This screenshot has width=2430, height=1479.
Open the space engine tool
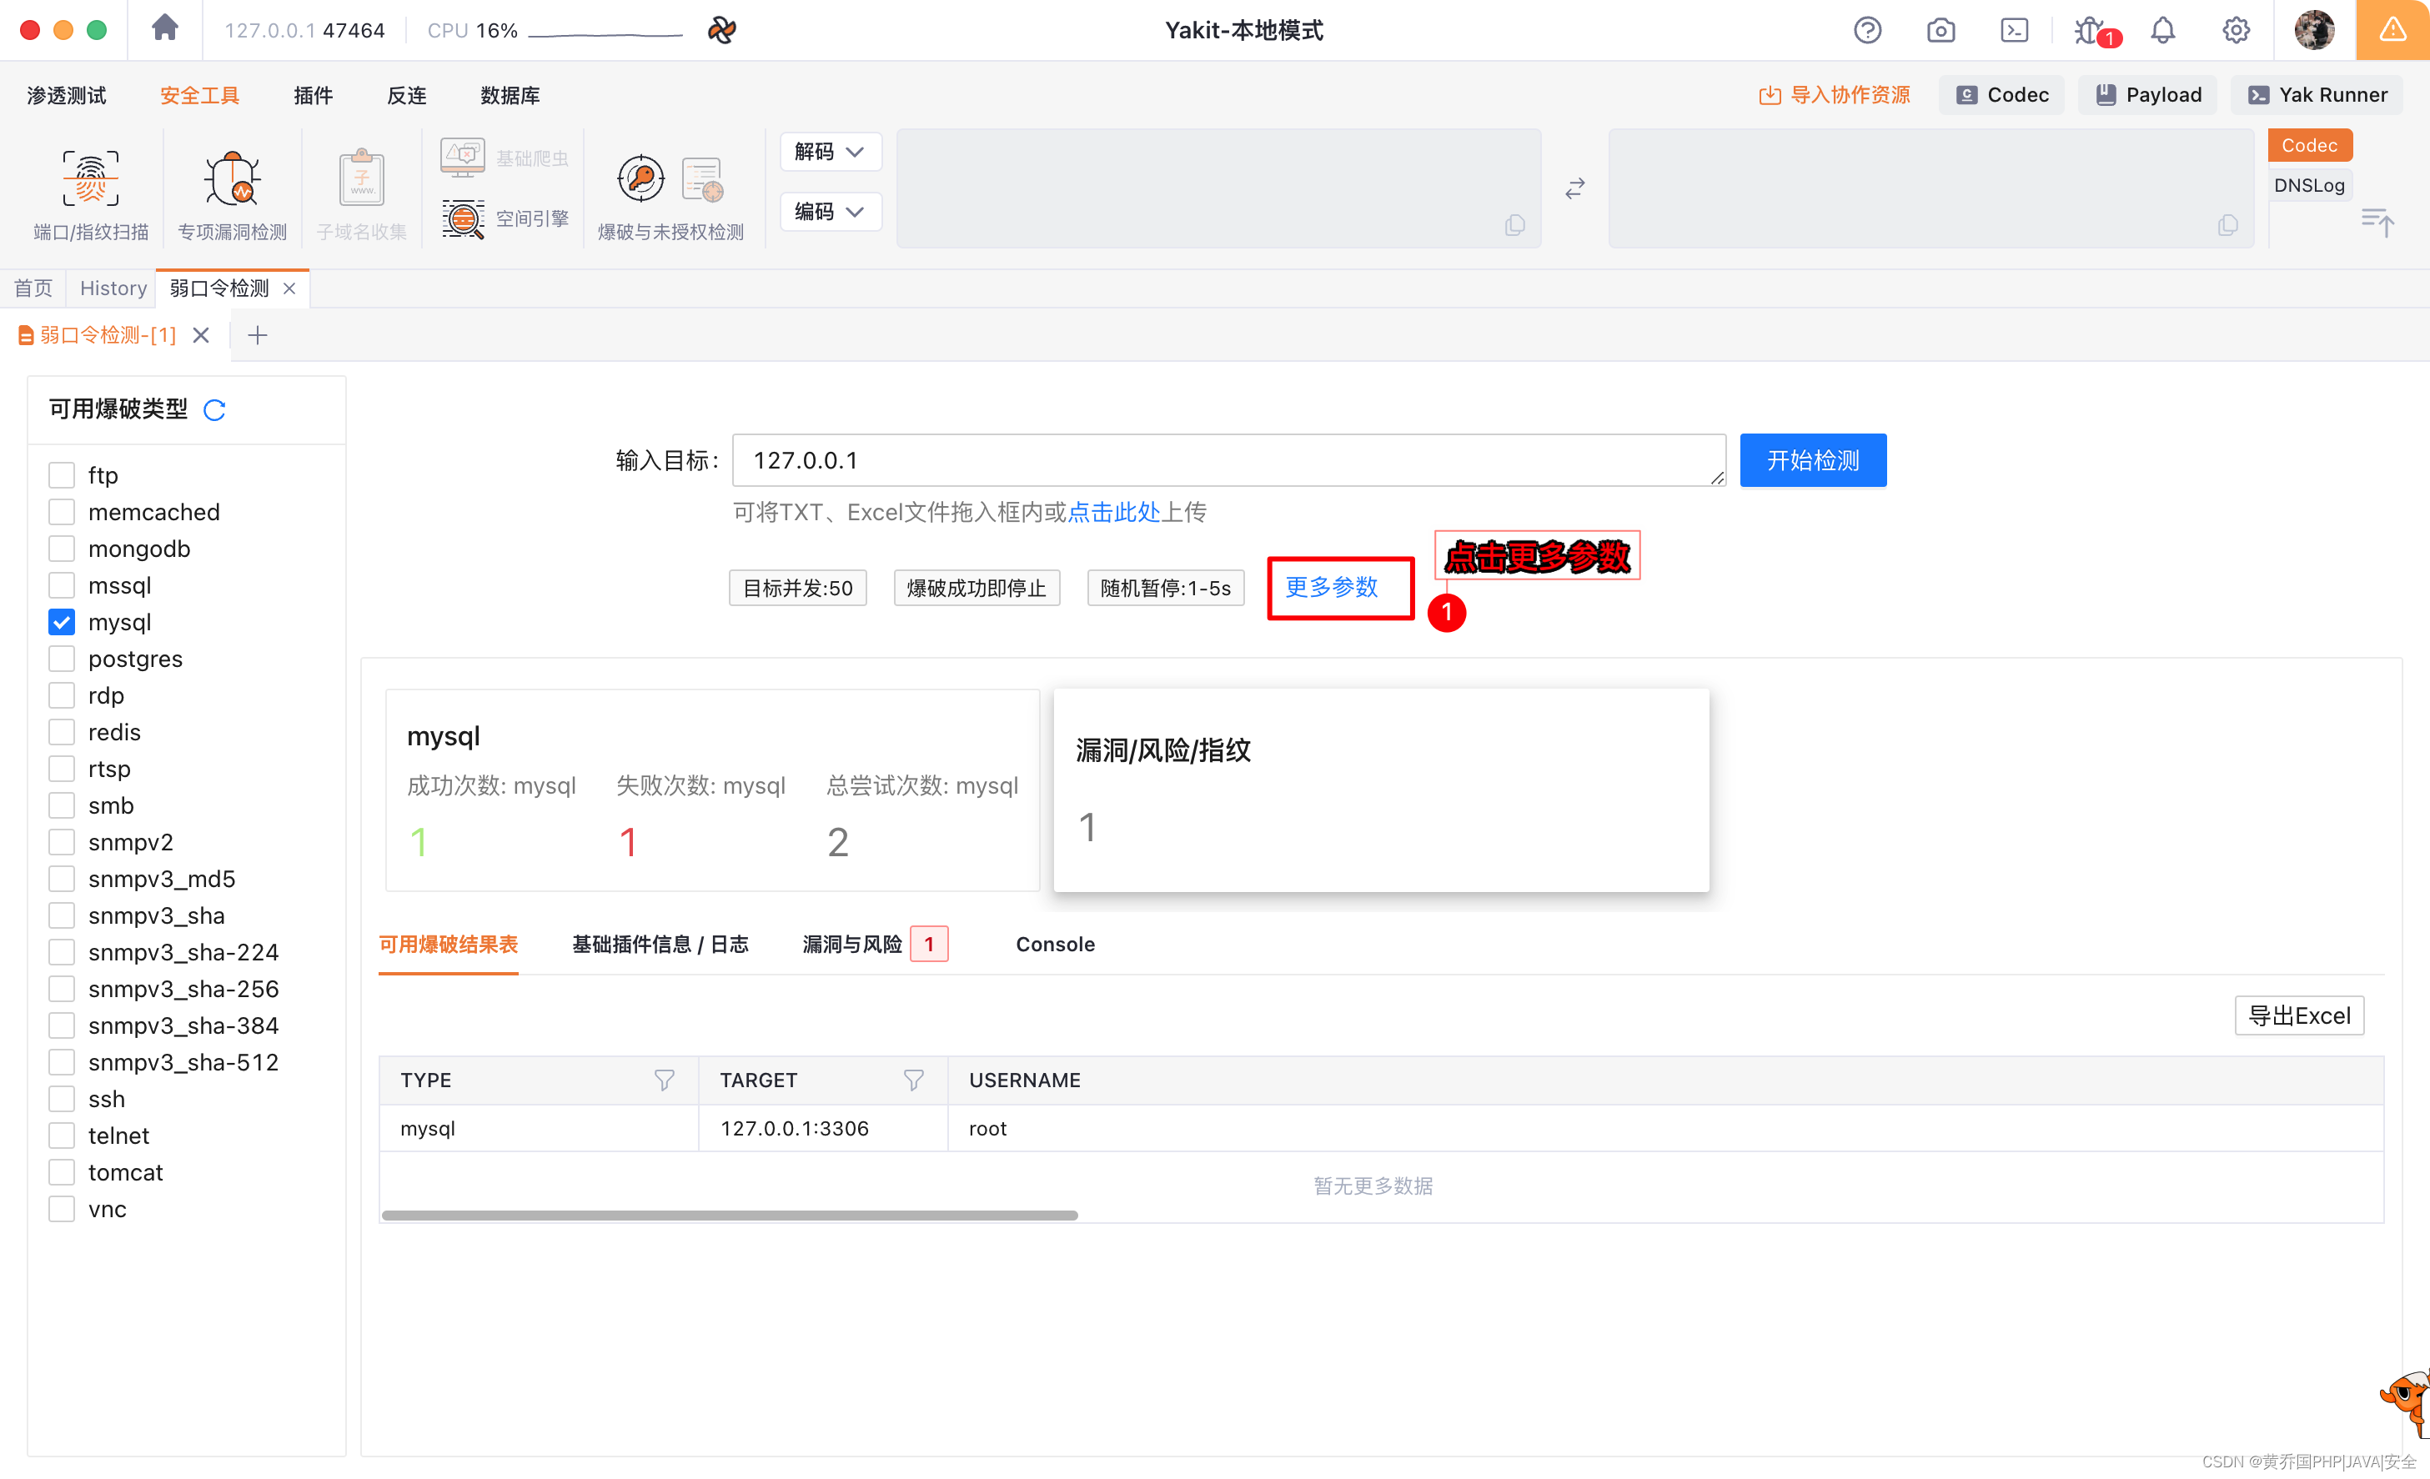504,218
